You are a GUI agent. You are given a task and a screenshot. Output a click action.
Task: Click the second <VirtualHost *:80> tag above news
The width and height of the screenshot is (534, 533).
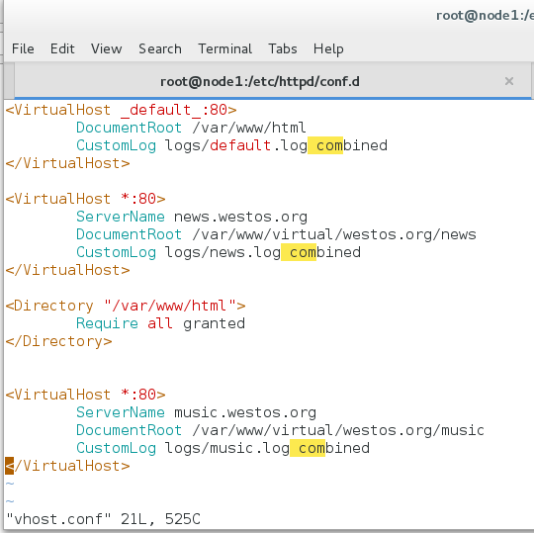85,199
